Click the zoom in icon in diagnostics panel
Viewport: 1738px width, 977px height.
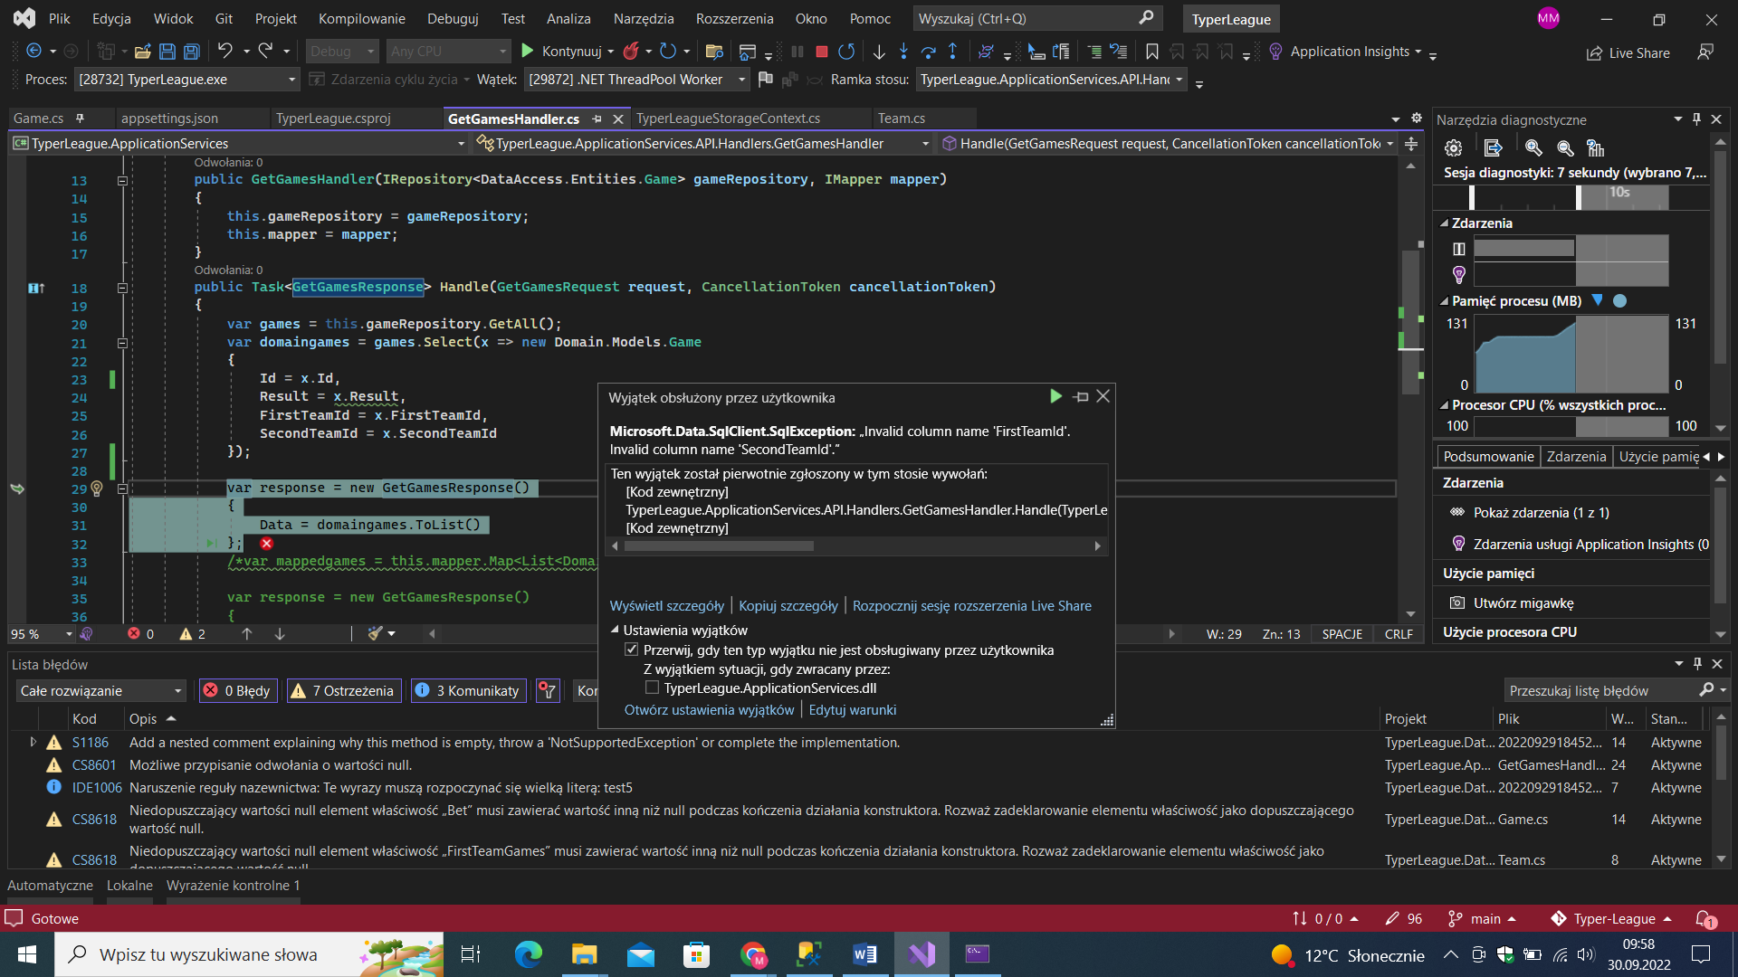1533,147
